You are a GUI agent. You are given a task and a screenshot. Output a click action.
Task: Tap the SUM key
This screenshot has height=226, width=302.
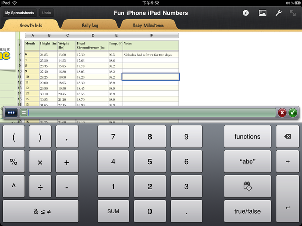coord(113,211)
